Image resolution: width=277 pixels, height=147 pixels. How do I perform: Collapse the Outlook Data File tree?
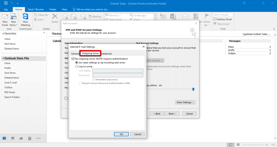click(x=3, y=58)
